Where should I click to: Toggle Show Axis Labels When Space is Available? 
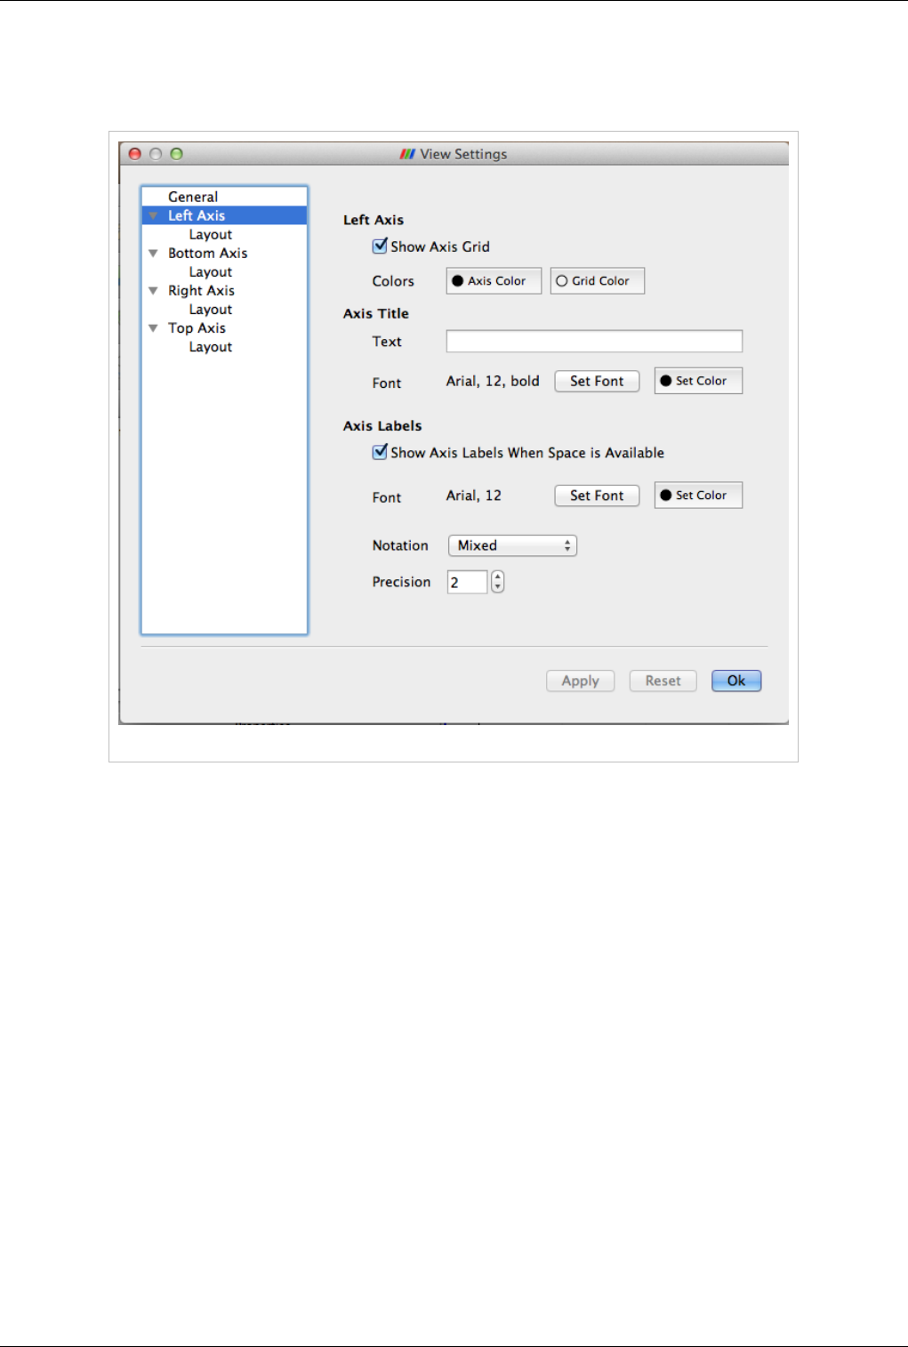pos(380,452)
